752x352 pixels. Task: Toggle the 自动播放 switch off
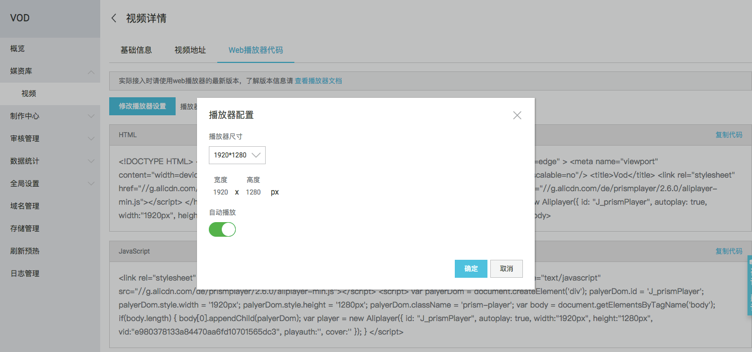(x=222, y=229)
